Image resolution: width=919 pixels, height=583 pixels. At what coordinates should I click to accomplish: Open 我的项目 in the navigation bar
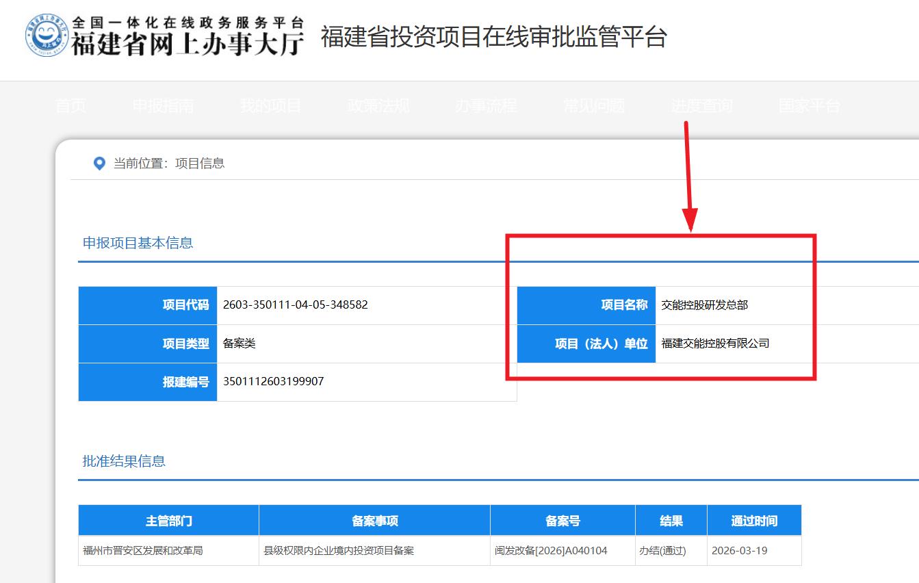[270, 106]
